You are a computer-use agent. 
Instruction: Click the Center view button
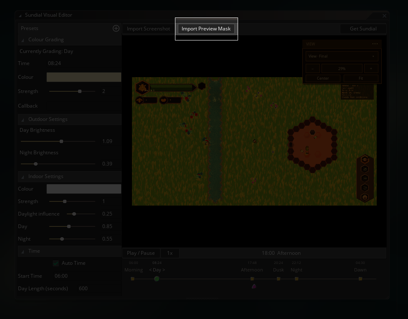click(x=323, y=78)
